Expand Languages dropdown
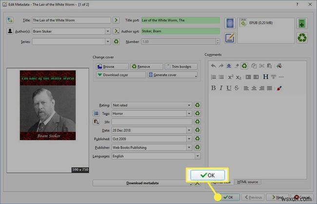 [198, 156]
